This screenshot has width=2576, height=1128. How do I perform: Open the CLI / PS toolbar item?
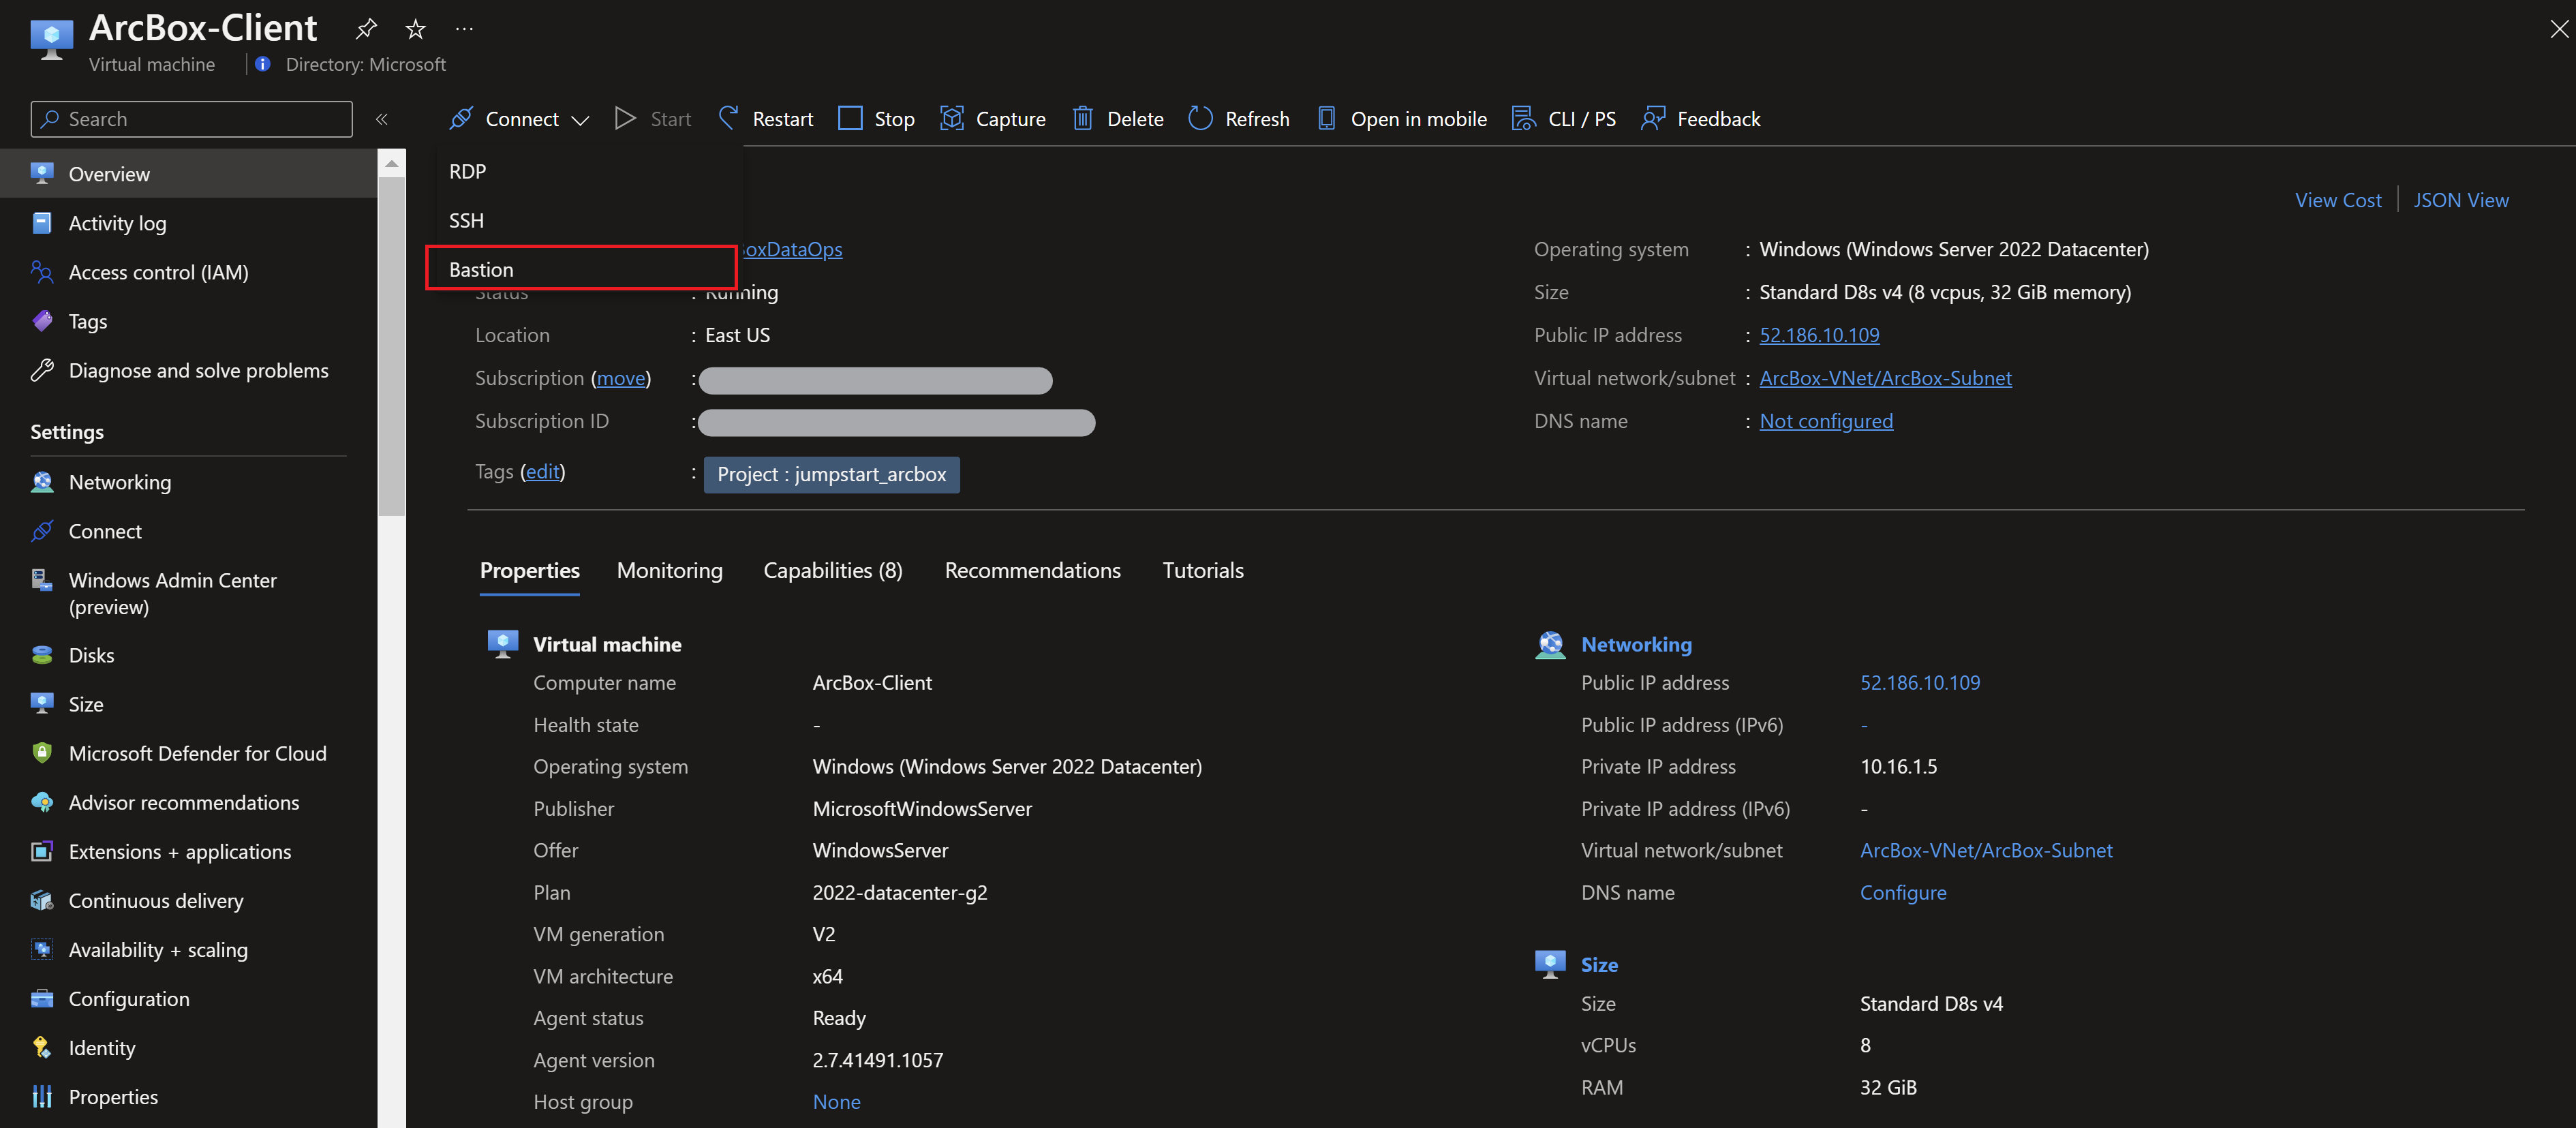[1564, 119]
